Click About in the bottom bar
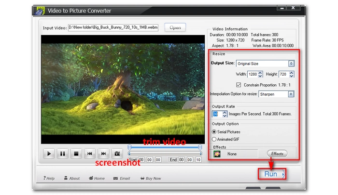This screenshot has width=338, height=195. tap(71, 178)
